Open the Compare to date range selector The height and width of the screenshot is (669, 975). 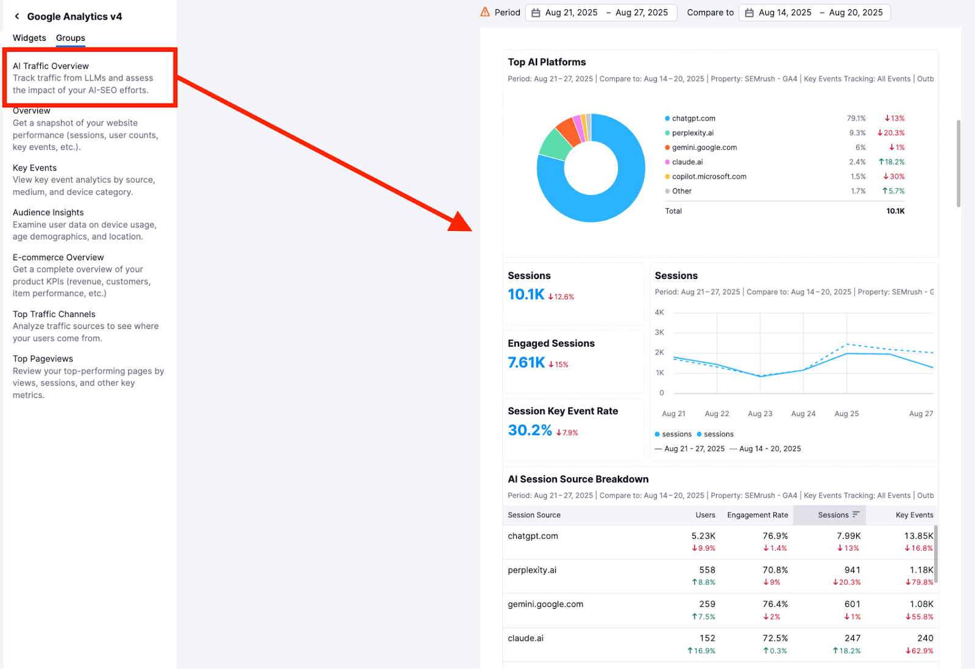[815, 12]
